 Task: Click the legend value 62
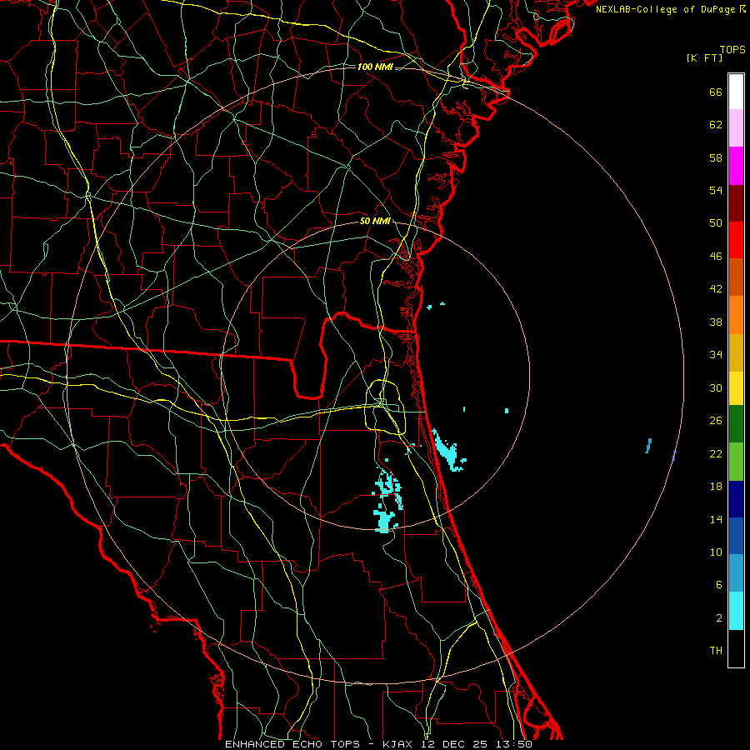click(x=716, y=124)
